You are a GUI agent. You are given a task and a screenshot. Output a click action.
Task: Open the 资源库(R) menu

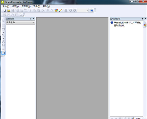click(26, 6)
